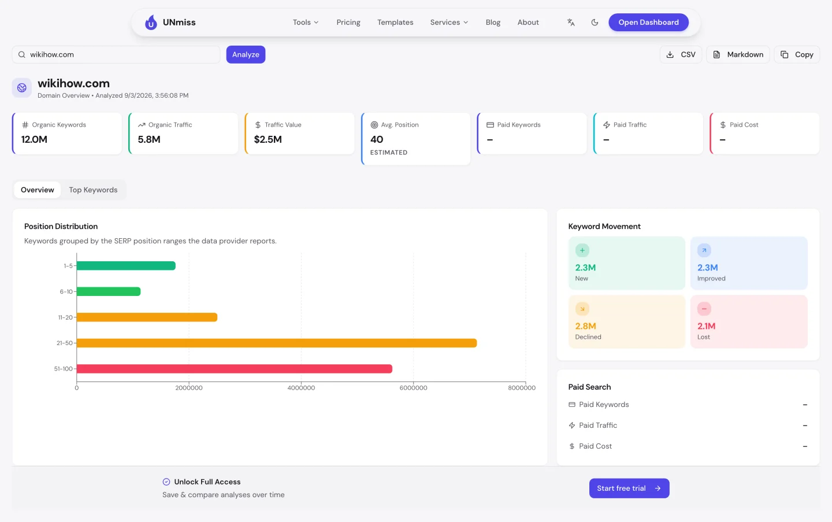Click the 2.1M Lost keywords value
Image resolution: width=832 pixels, height=522 pixels.
pos(707,326)
